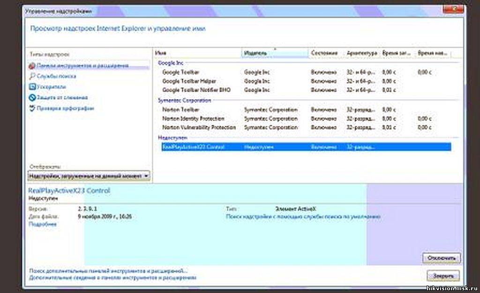The height and width of the screenshot is (293, 480).
Task: Expand the Отображать add-ons filter dropdown
Action: [89, 176]
